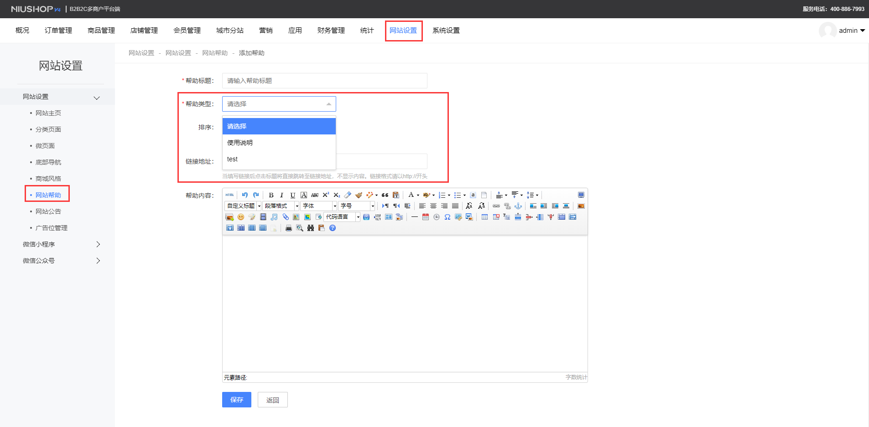Open the 字号 font size dropdown
This screenshot has width=869, height=427.
click(x=357, y=206)
